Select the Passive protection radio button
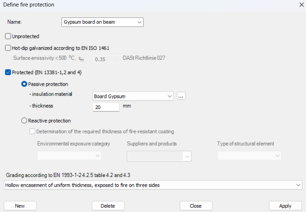This screenshot has width=306, height=212. [x=24, y=84]
